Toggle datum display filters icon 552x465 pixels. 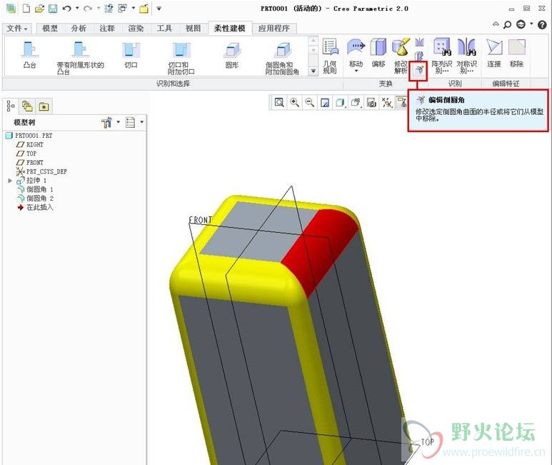pyautogui.click(x=387, y=103)
